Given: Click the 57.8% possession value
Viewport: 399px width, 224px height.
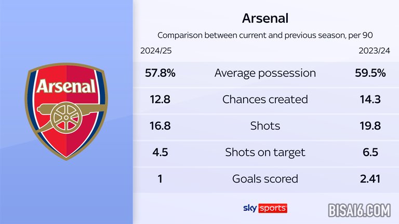Looking at the screenshot, I should point(160,73).
